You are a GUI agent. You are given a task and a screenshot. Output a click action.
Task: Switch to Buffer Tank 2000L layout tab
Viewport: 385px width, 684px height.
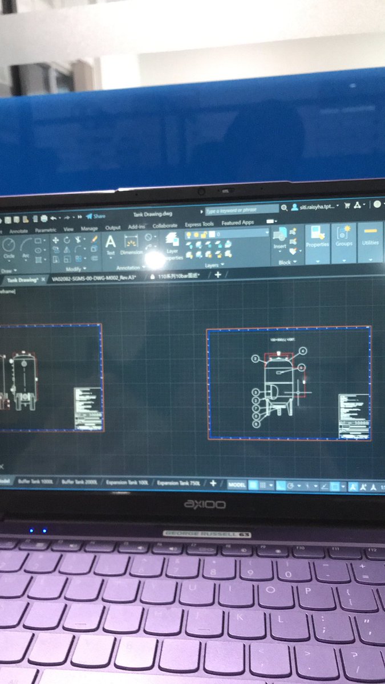(80, 482)
